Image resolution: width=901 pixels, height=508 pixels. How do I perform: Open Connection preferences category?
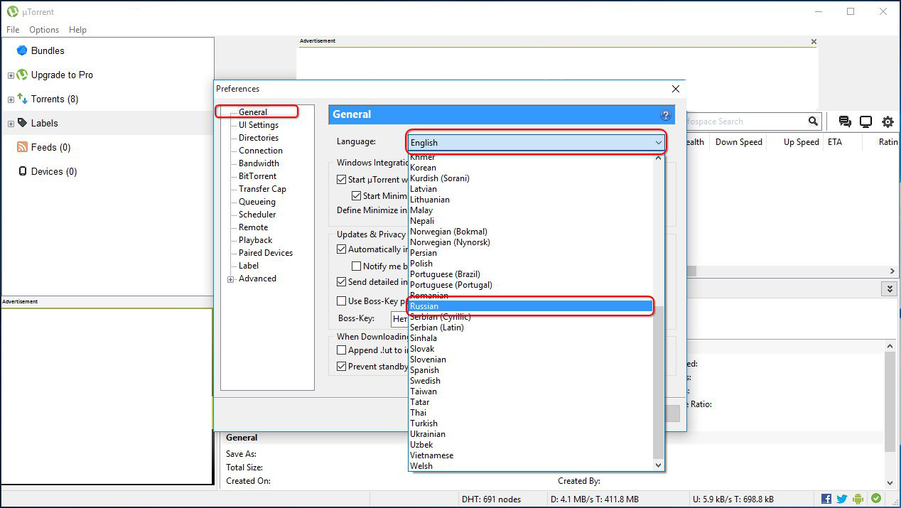[x=261, y=151]
